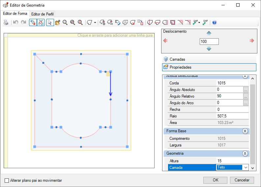
Task: Collapse the Geometria section
Action: (245, 153)
